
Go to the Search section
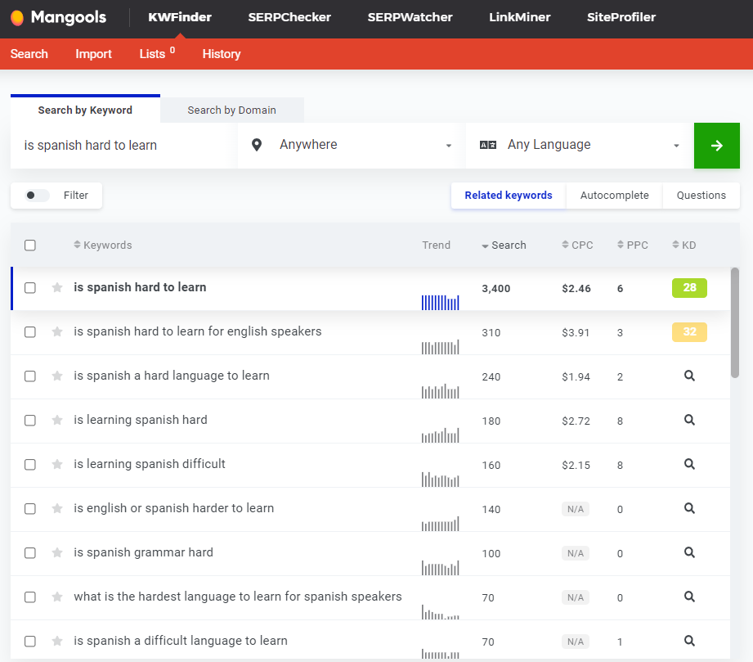29,54
